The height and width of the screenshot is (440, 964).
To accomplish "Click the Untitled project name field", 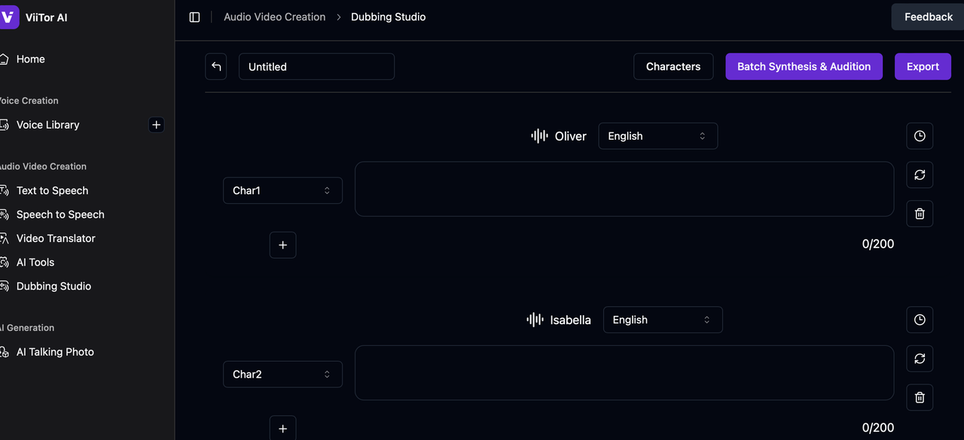I will (x=316, y=66).
